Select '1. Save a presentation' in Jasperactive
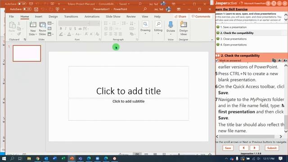Viewport: 288px width, 162px height. pos(233,27)
